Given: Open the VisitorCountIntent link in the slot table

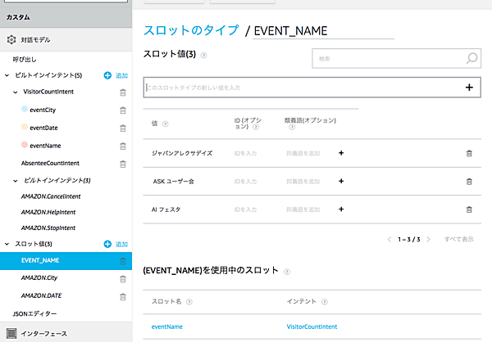Looking at the screenshot, I should [x=312, y=326].
